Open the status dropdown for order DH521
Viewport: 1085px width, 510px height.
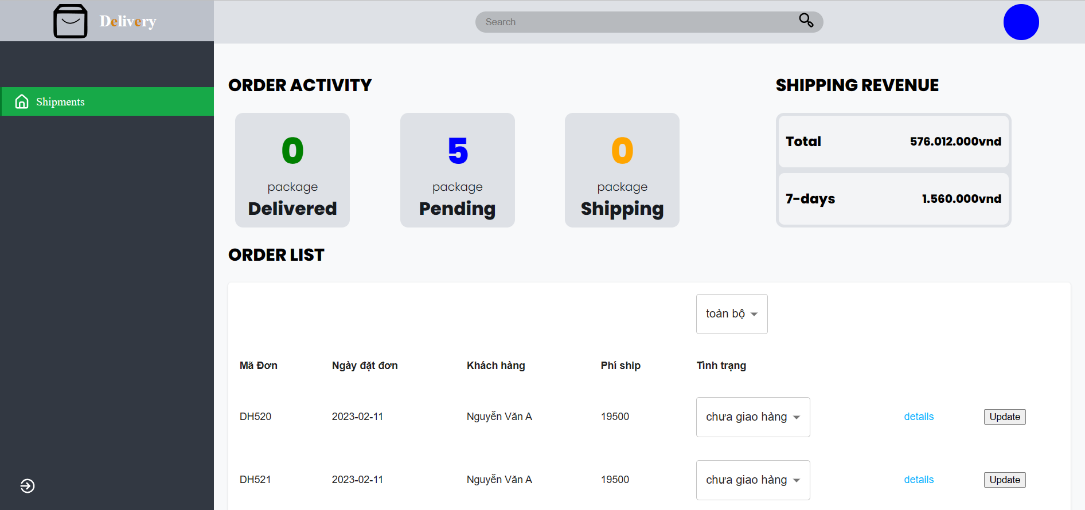753,480
